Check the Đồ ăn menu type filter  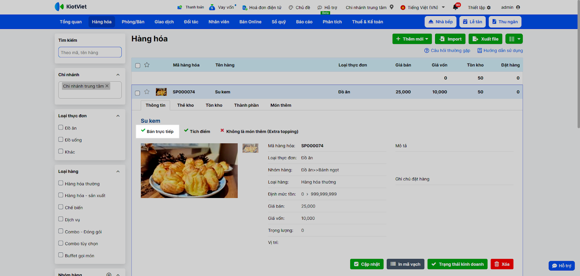61,127
